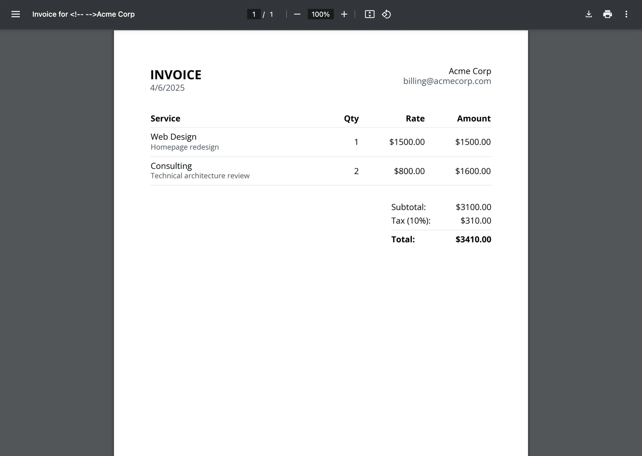Click the invoice date 4/6/2025
This screenshot has width=642, height=456.
point(167,88)
